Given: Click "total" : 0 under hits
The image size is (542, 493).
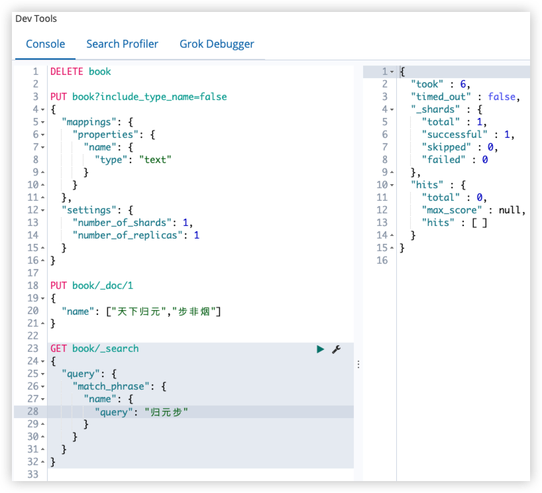Looking at the screenshot, I should [454, 197].
